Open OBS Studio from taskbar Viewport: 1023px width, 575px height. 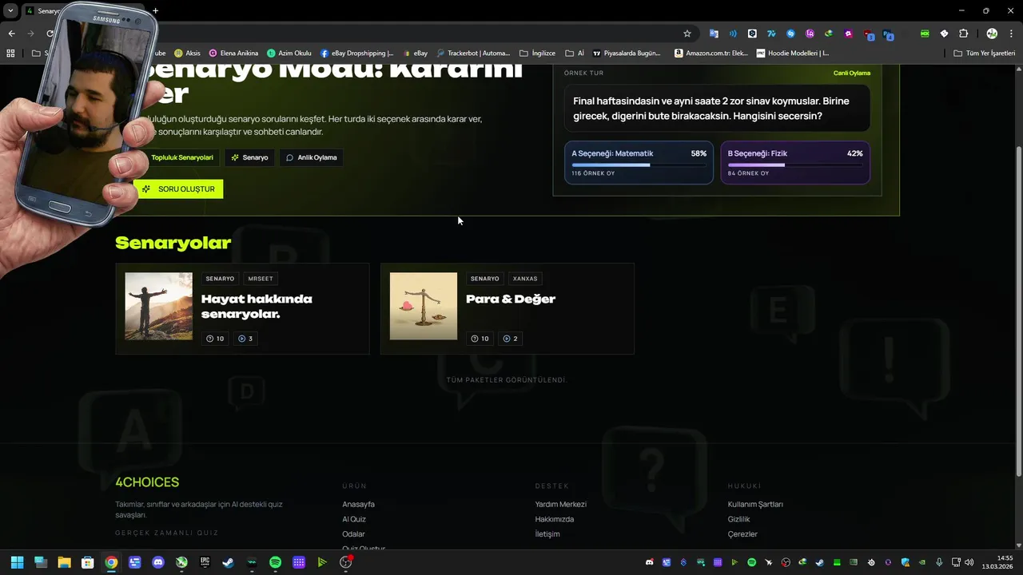click(346, 562)
